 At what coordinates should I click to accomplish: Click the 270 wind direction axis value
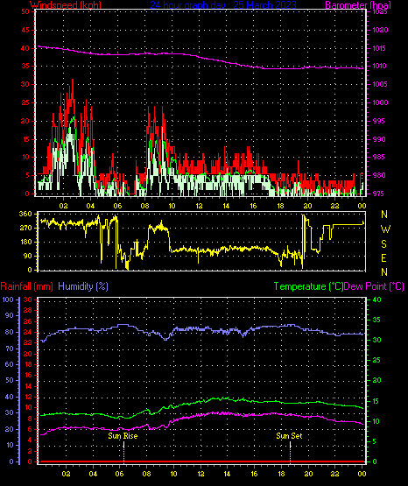click(x=25, y=228)
